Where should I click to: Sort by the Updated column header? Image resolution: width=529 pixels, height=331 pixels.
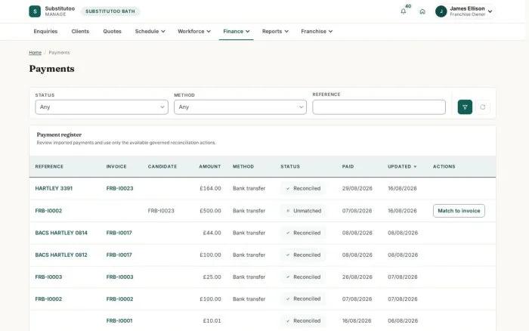pos(402,167)
